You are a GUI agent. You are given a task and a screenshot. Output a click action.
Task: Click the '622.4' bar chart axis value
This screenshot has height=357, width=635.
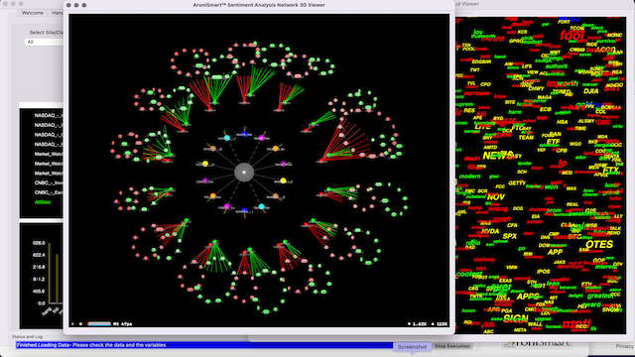click(39, 255)
